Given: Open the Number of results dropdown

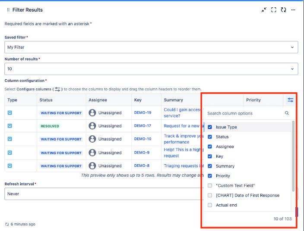Looking at the screenshot, I should [x=151, y=69].
